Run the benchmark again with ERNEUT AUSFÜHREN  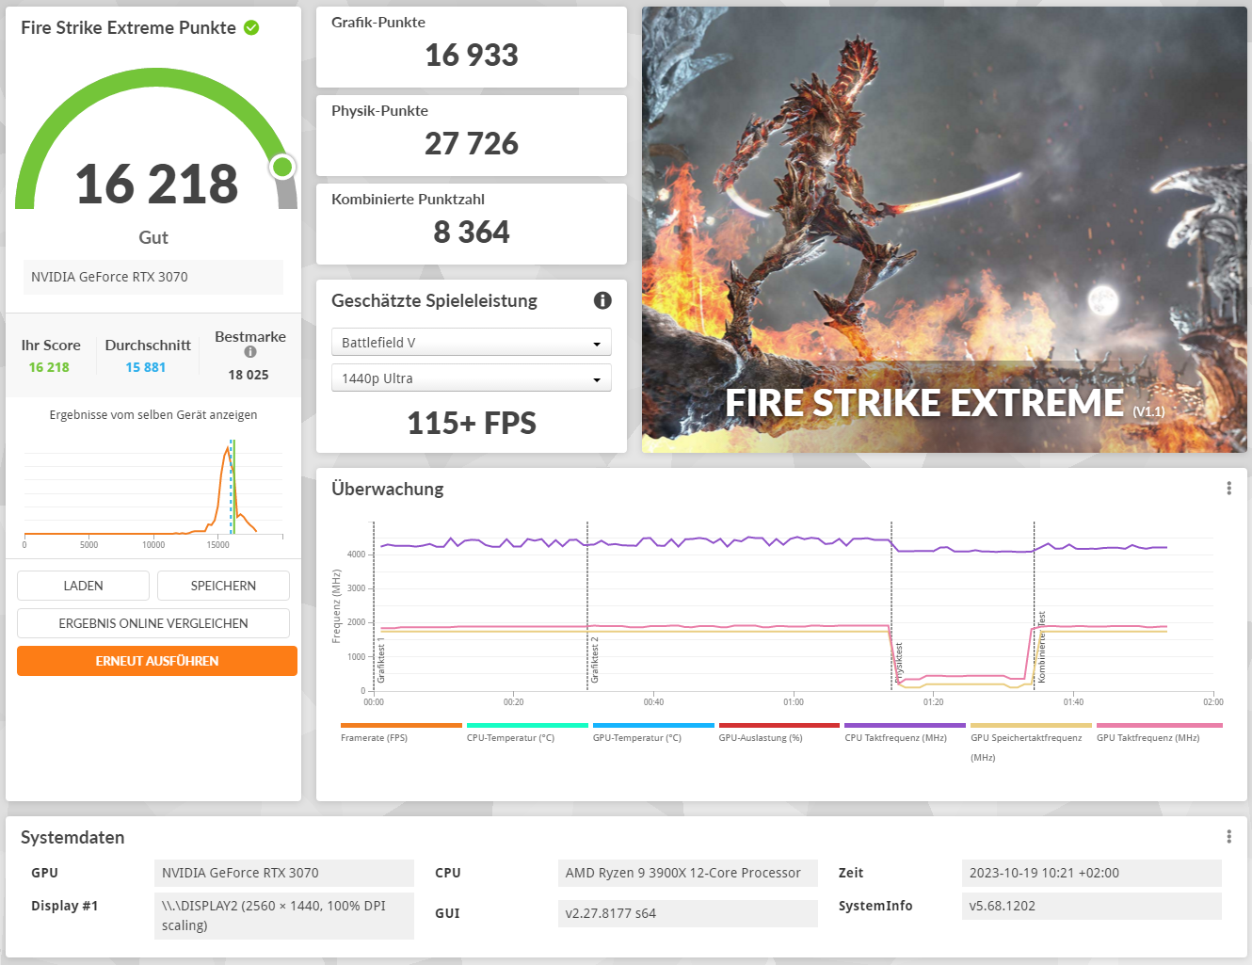(157, 661)
